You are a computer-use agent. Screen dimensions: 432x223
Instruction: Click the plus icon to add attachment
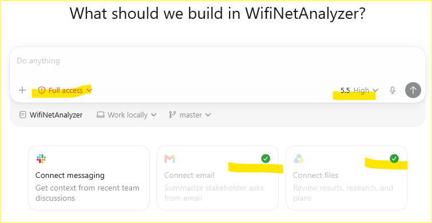point(22,90)
